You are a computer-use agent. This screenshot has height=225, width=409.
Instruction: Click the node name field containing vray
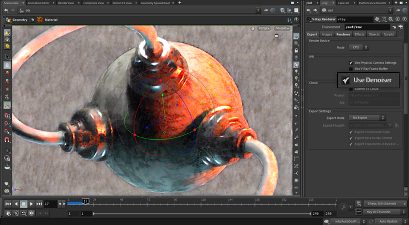[x=355, y=20]
